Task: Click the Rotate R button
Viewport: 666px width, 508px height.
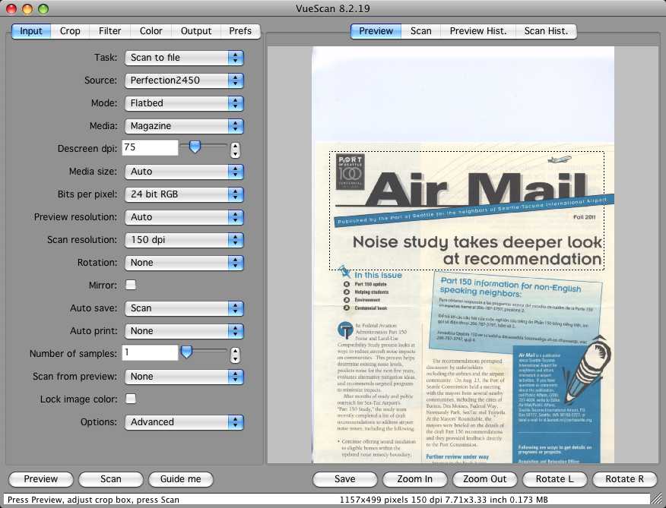Action: point(624,479)
